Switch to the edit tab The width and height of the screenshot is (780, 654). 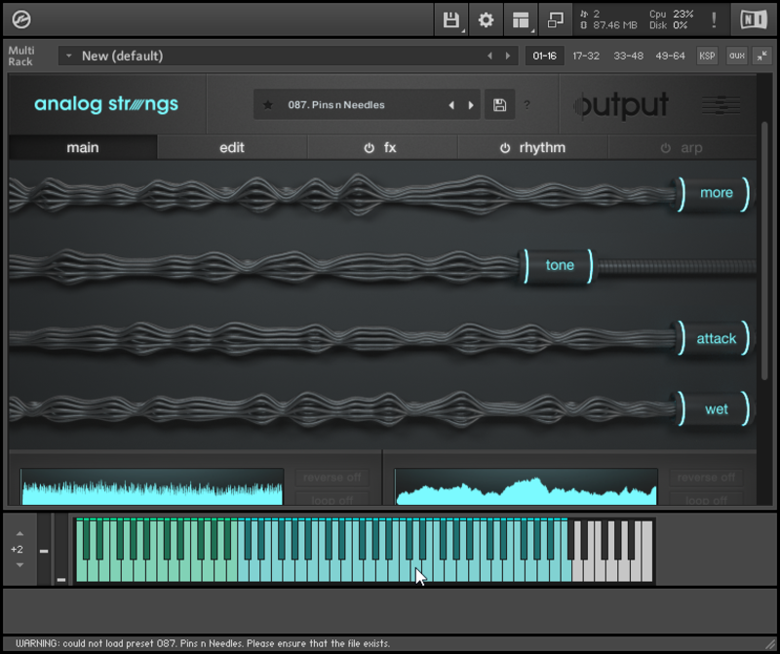pos(232,148)
